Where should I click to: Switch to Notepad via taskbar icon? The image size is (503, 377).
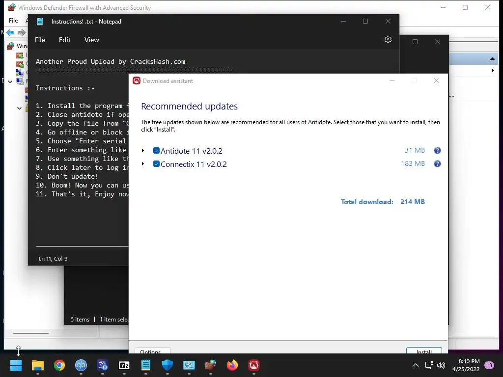tap(145, 365)
